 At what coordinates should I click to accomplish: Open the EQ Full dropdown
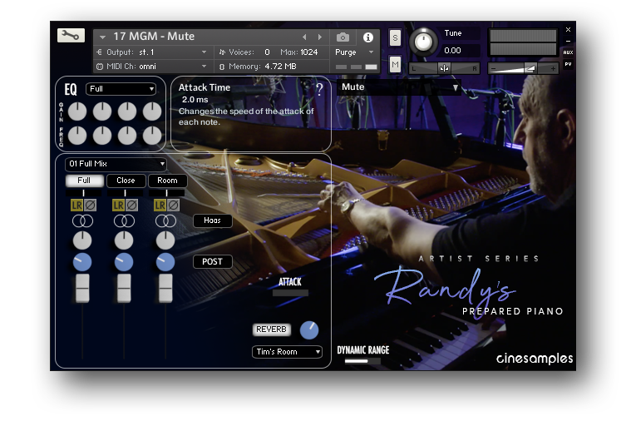(x=121, y=89)
